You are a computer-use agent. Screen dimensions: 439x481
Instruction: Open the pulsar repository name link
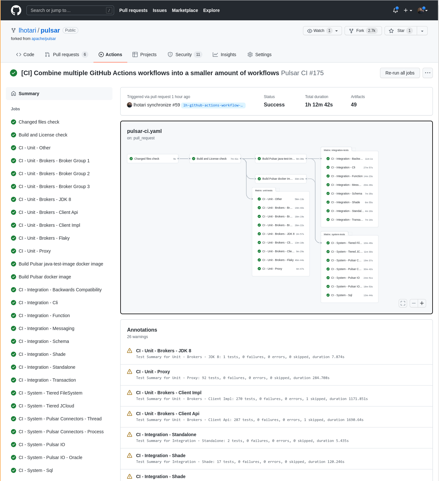50,30
